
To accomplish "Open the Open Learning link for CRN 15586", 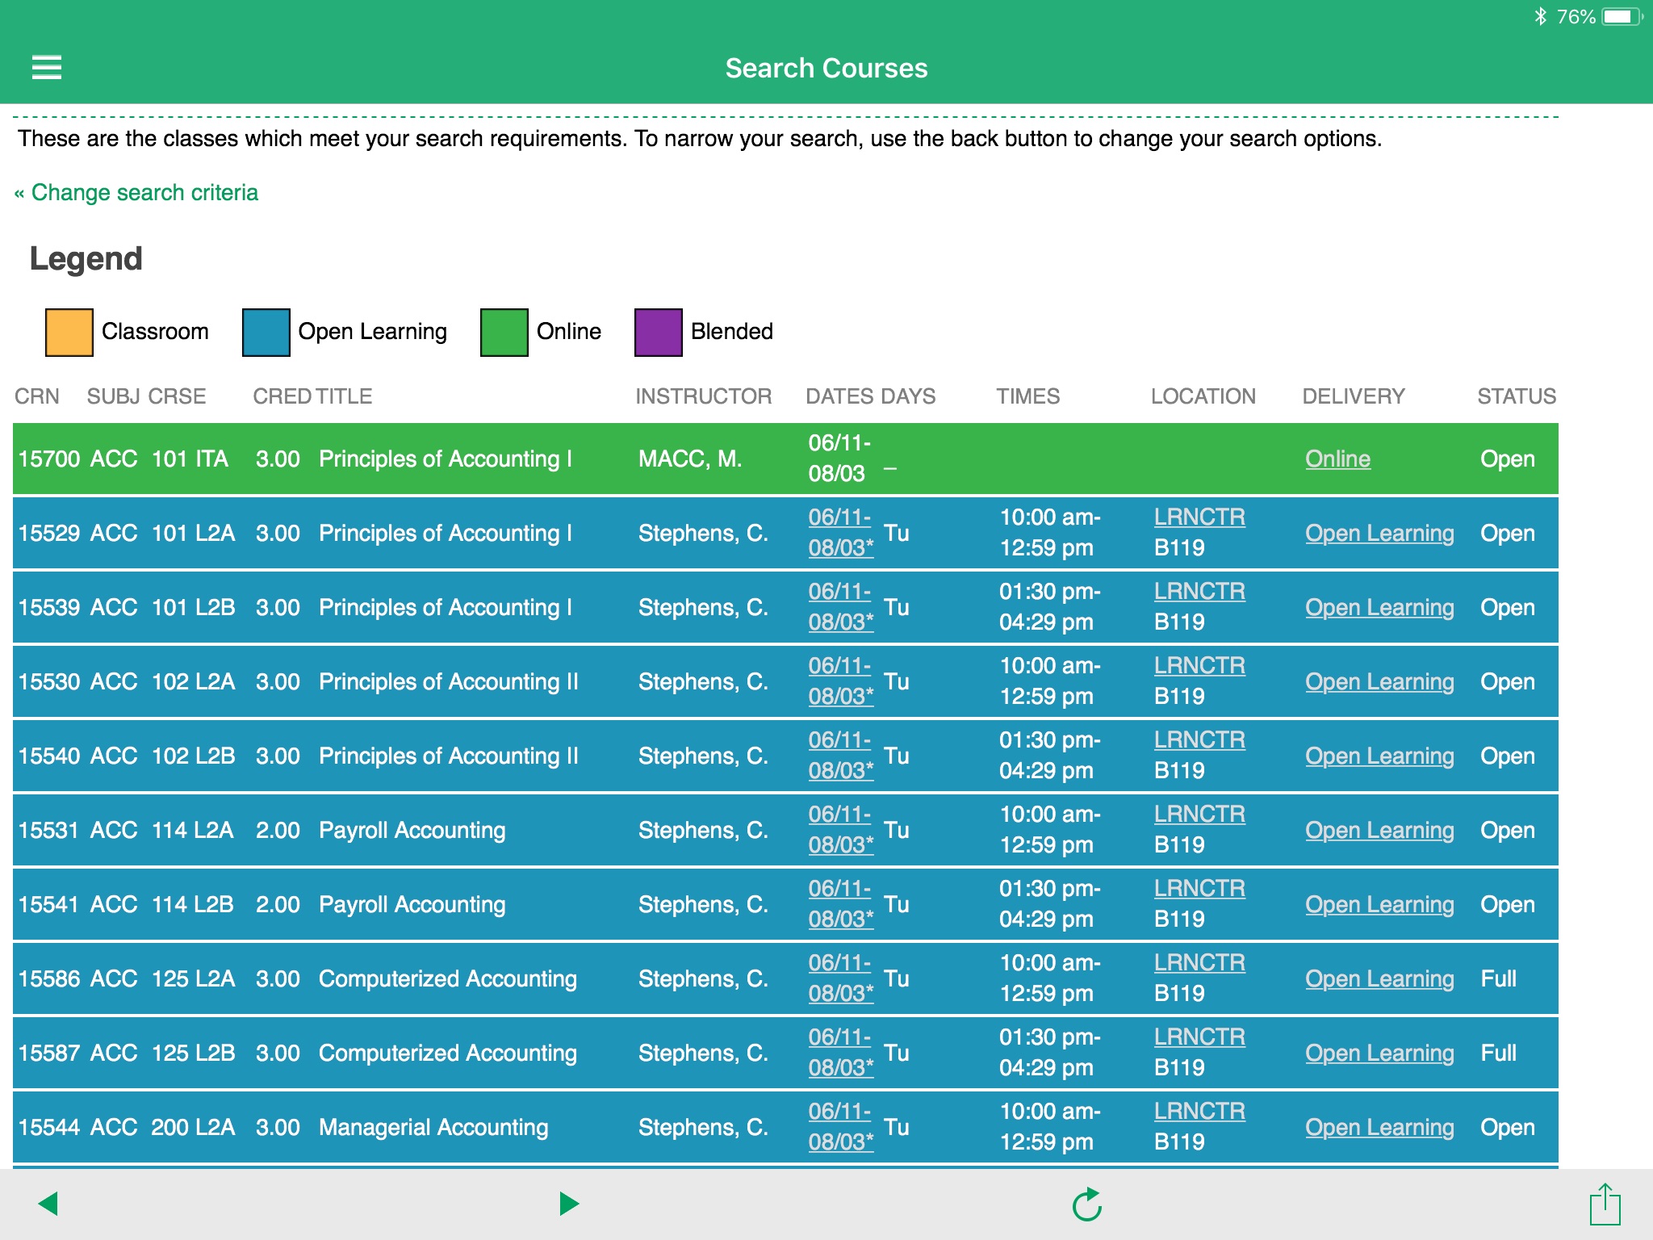I will coord(1379,978).
